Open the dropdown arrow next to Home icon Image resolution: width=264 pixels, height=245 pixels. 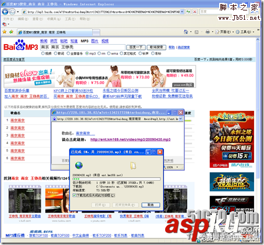pyautogui.click(x=191, y=32)
